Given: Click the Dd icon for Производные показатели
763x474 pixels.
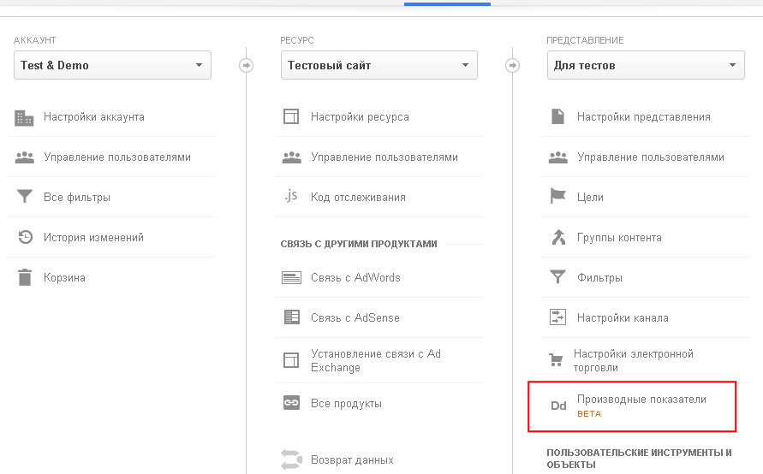Looking at the screenshot, I should [x=558, y=406].
